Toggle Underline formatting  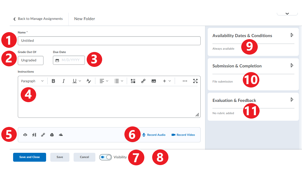[74, 81]
